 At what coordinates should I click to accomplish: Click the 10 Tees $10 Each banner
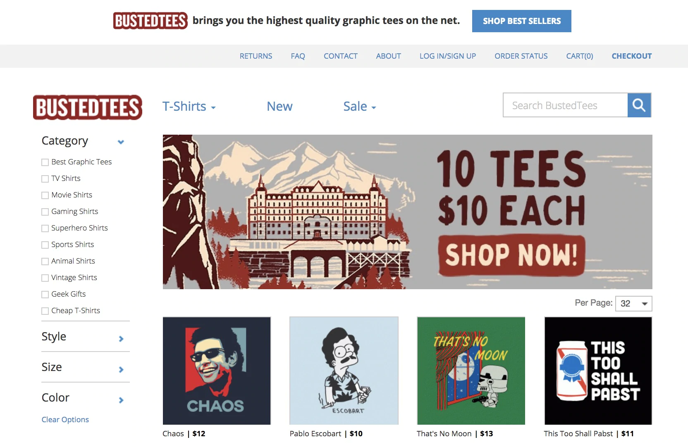click(407, 212)
